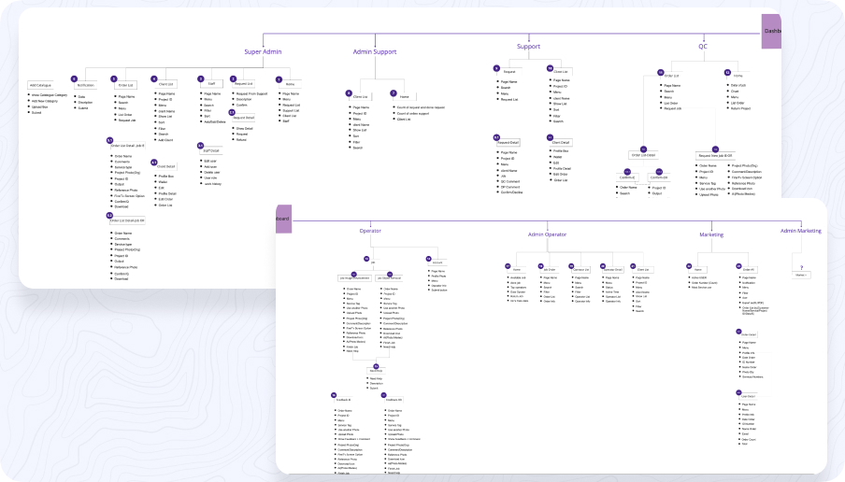Click the numbered badge beside Support's Request node
The width and height of the screenshot is (845, 482).
[x=497, y=68]
